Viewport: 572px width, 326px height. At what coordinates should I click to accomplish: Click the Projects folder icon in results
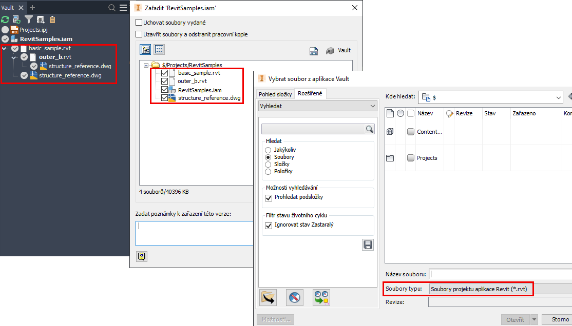(x=390, y=158)
